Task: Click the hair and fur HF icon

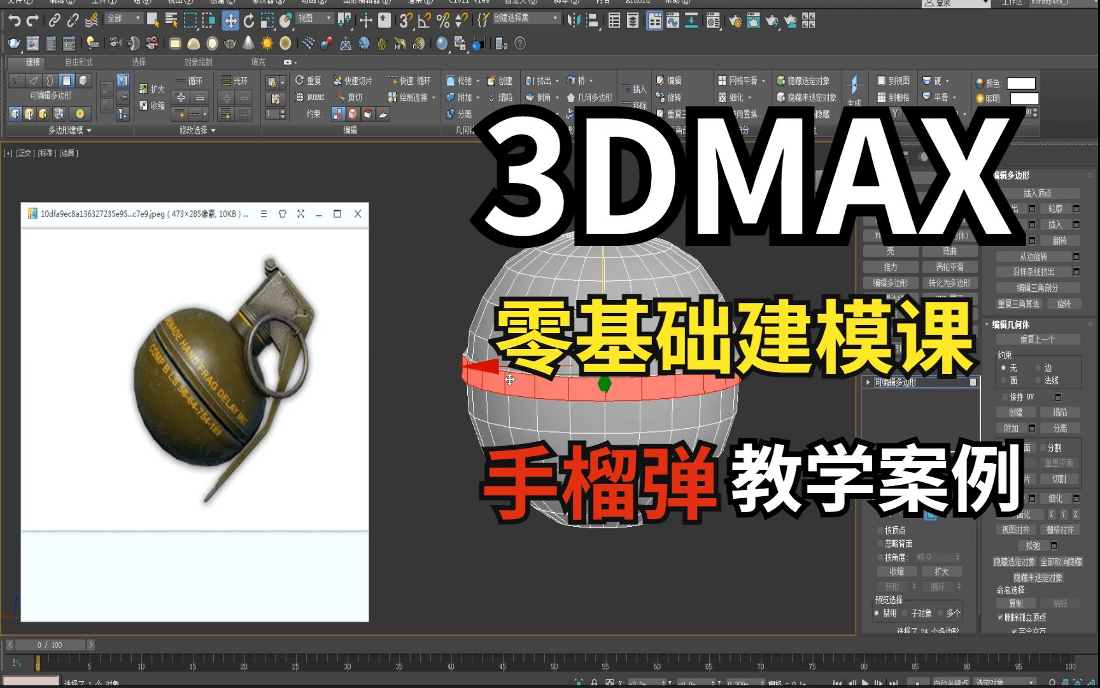Action: (400, 43)
